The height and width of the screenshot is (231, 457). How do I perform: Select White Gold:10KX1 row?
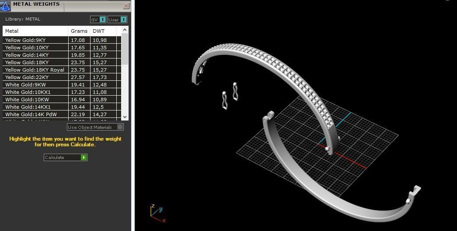[62, 92]
